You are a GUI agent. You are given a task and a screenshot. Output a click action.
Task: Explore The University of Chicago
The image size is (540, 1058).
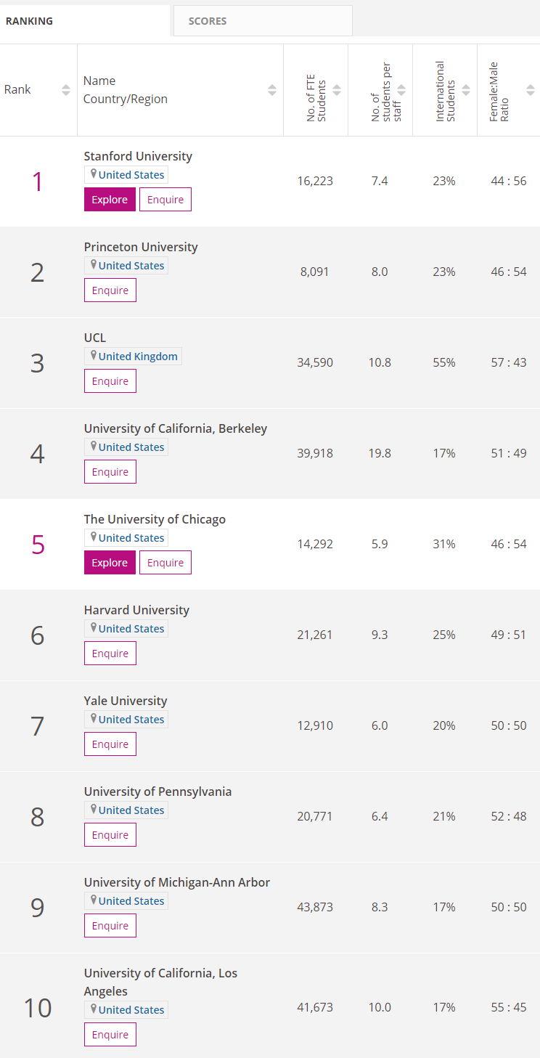click(110, 563)
